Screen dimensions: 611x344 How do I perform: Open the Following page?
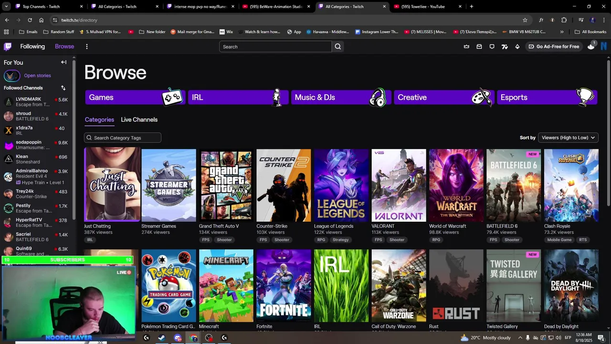pos(32,46)
